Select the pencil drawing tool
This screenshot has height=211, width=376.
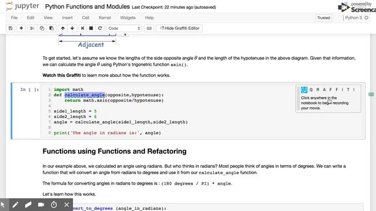coord(16,205)
